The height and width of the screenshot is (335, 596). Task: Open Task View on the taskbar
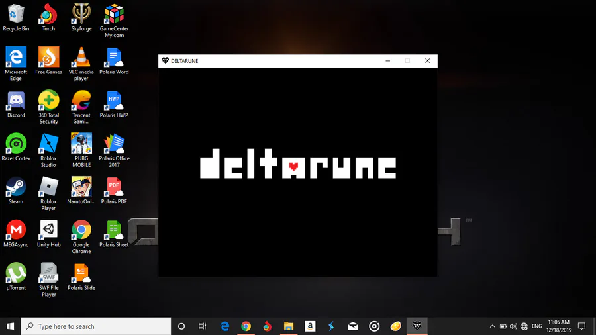[202, 326]
